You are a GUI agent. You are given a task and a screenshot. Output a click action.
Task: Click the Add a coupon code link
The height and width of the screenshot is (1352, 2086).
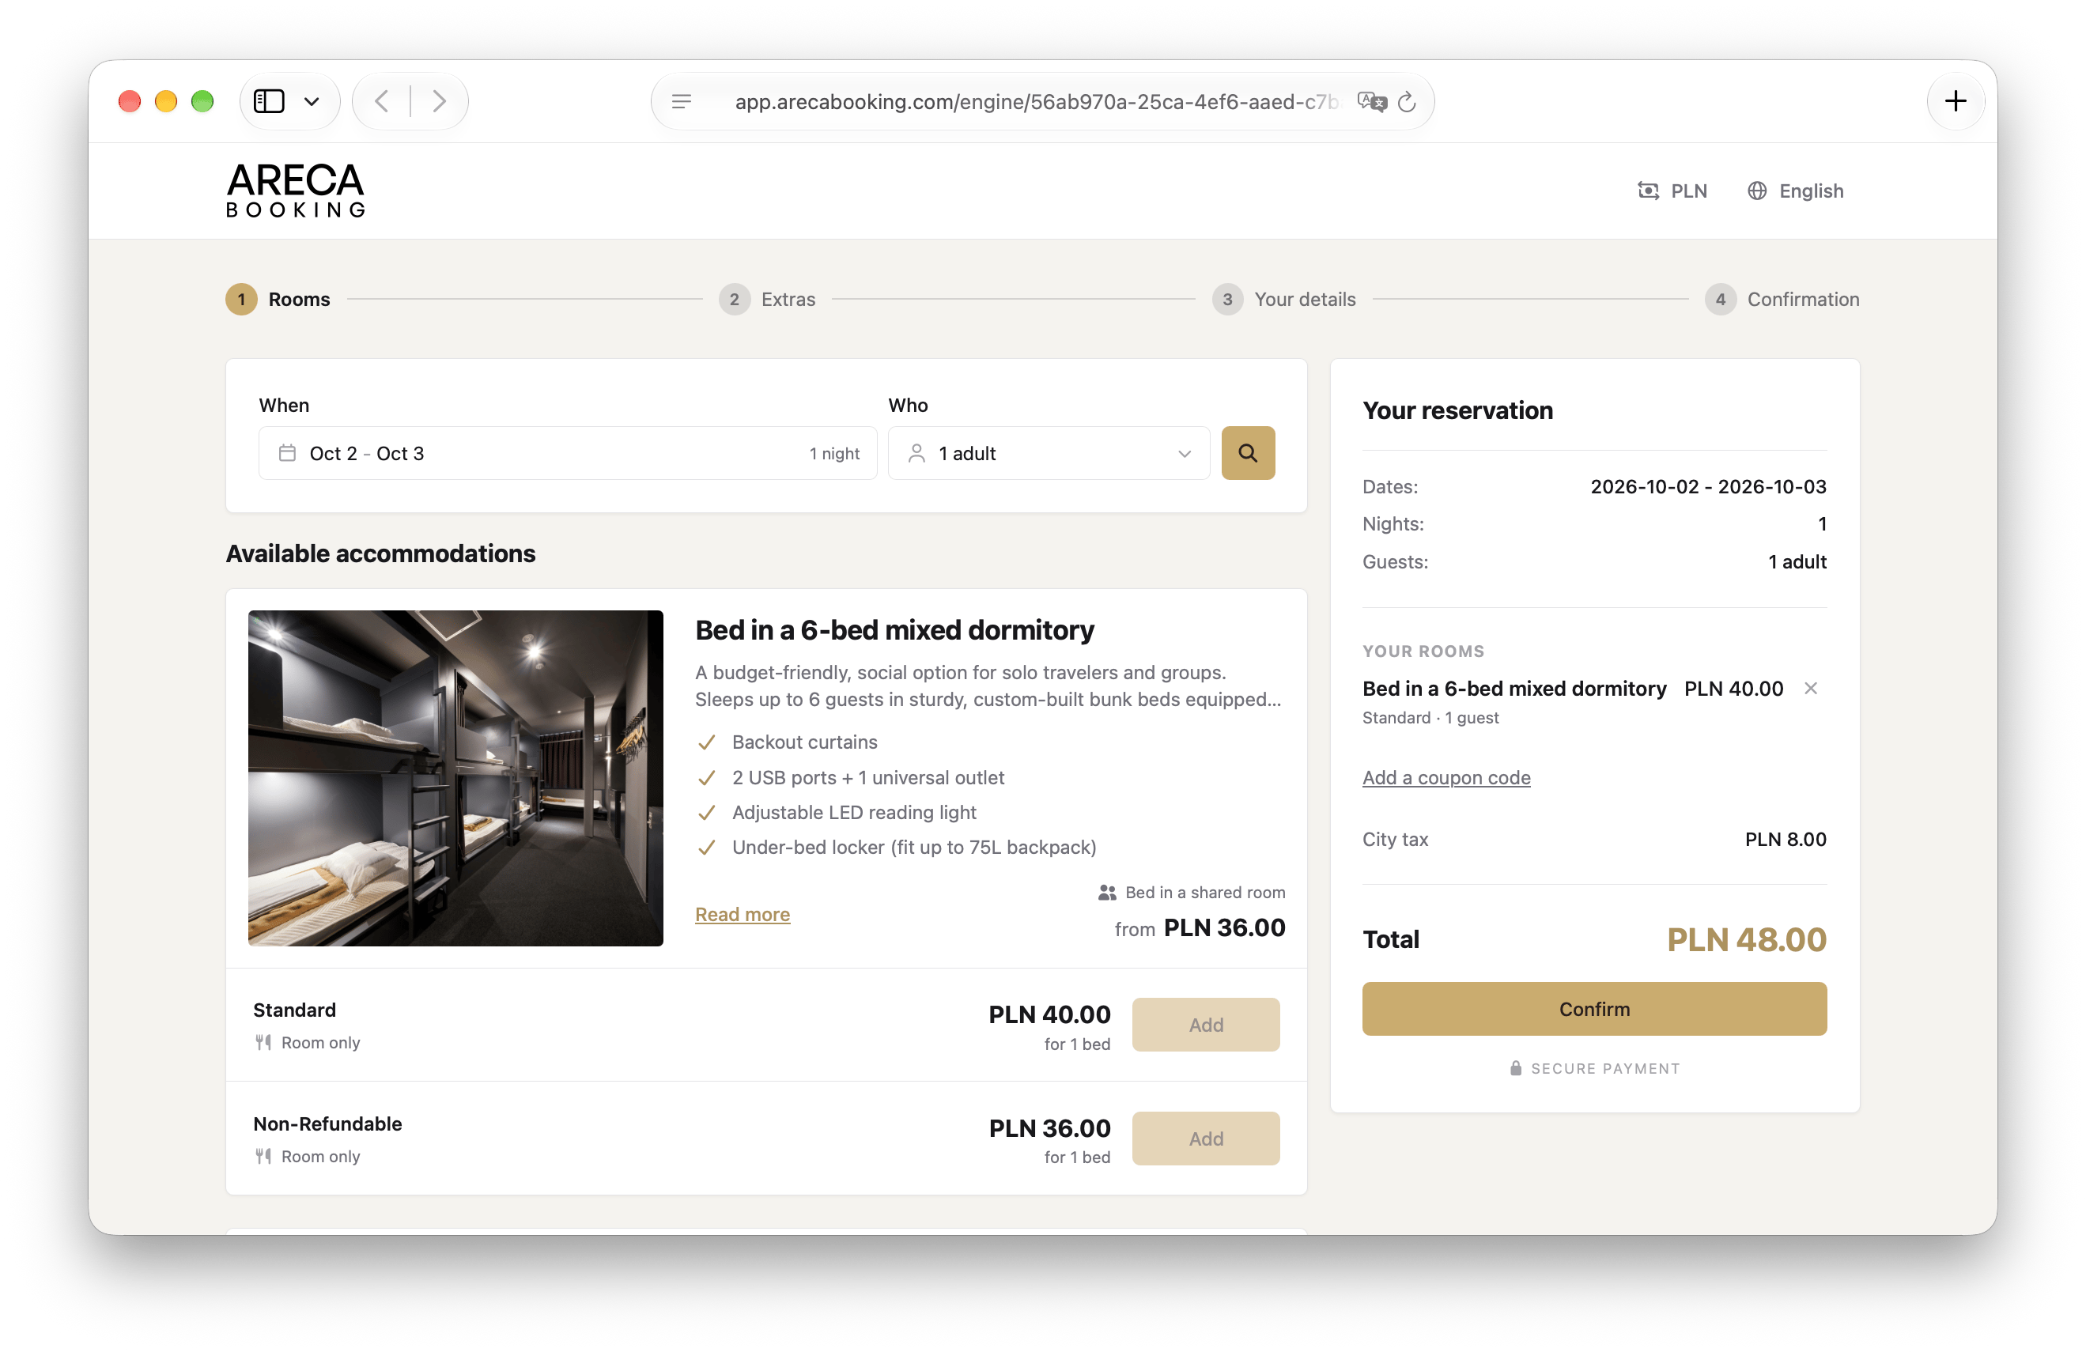coord(1446,777)
